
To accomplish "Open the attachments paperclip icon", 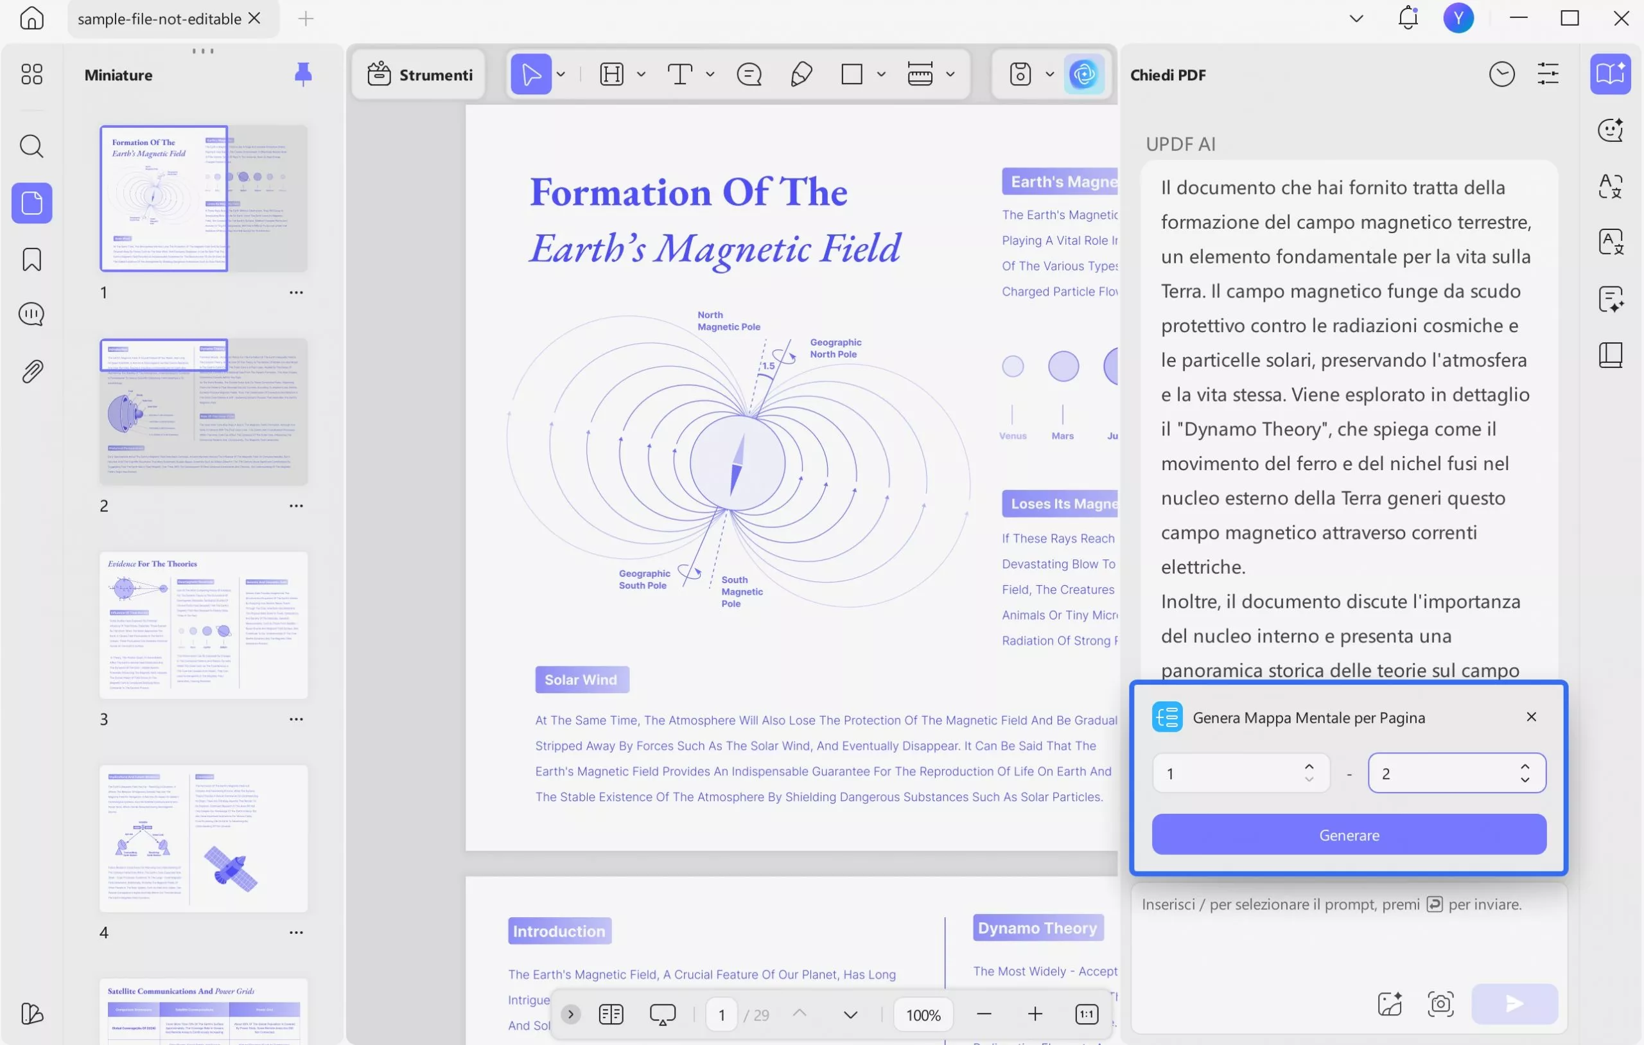I will tap(31, 371).
